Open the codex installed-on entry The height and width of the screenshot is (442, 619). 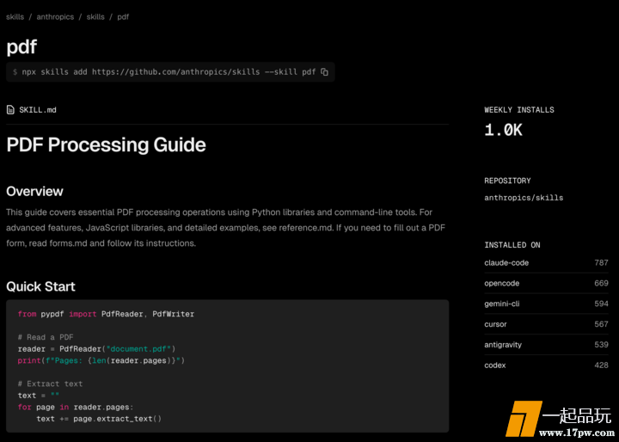pyautogui.click(x=495, y=365)
